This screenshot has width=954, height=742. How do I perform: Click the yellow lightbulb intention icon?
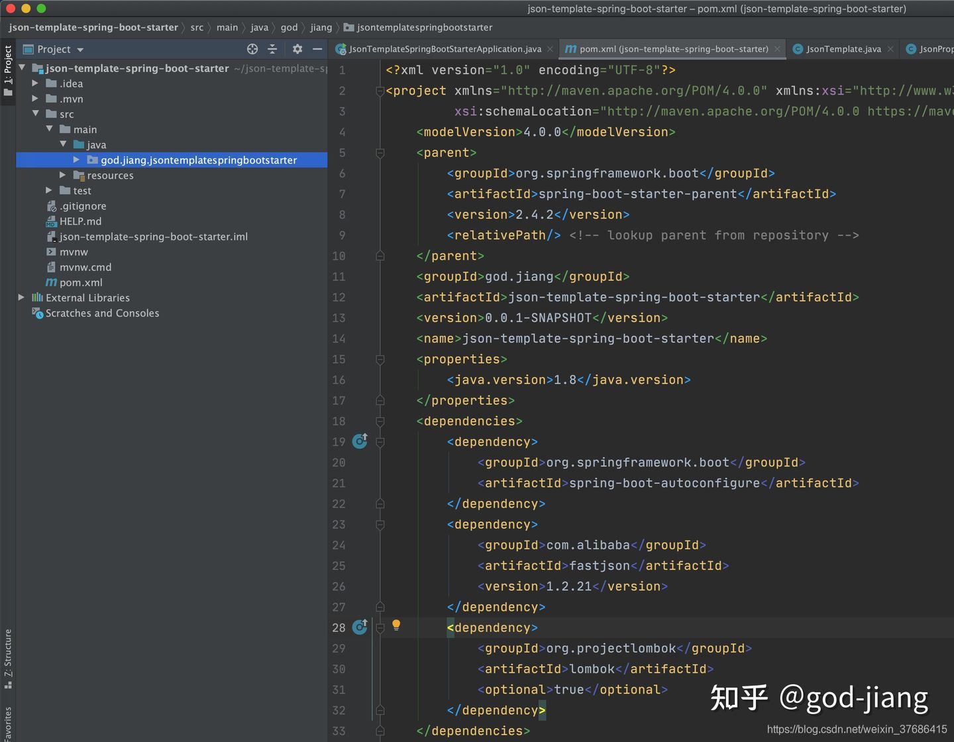point(396,625)
